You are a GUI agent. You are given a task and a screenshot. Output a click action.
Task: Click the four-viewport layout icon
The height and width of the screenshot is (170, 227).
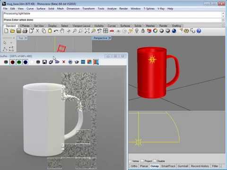105,31
